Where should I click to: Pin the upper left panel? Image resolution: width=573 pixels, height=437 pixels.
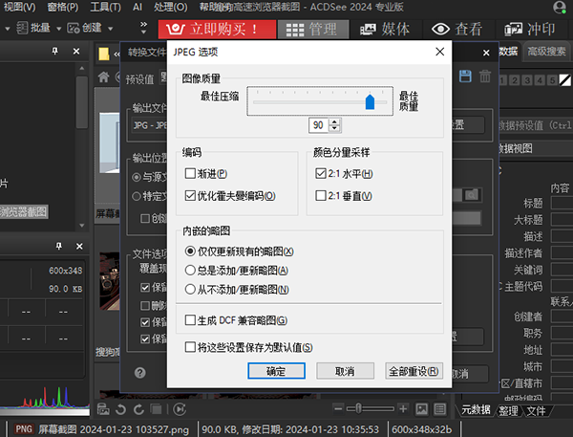click(54, 52)
